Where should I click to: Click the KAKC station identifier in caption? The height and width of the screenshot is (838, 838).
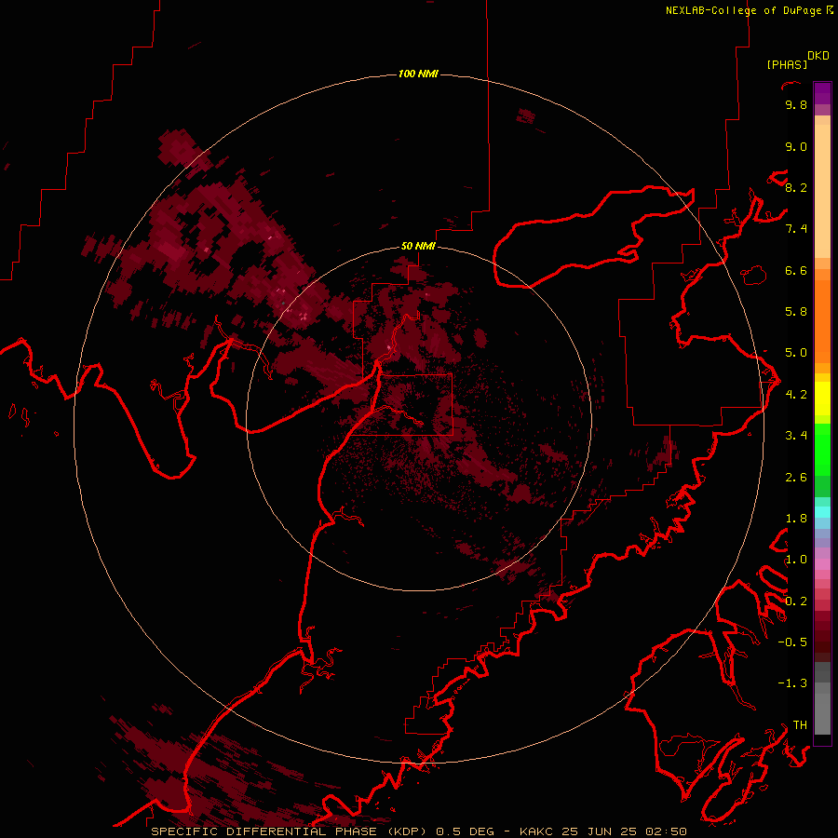click(537, 831)
